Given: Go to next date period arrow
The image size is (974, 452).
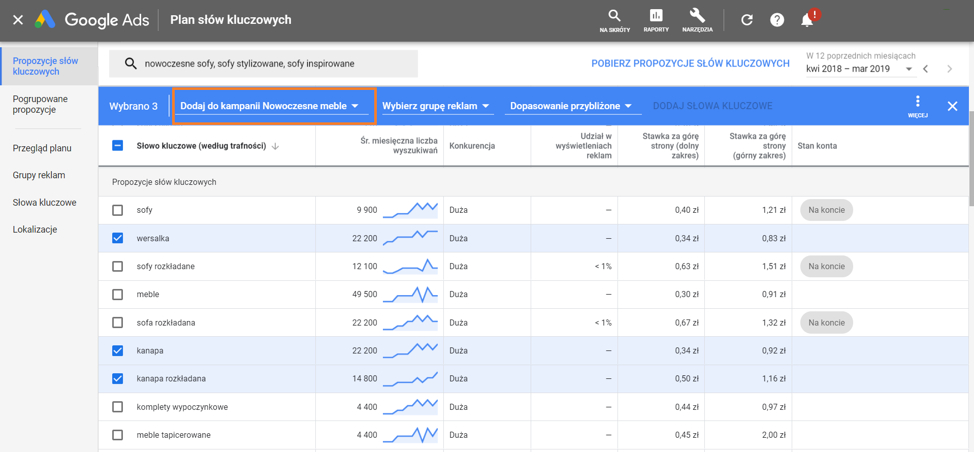Looking at the screenshot, I should point(950,69).
